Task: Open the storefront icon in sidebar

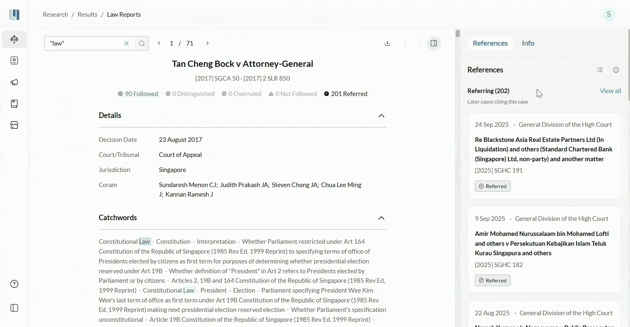Action: (x=14, y=125)
